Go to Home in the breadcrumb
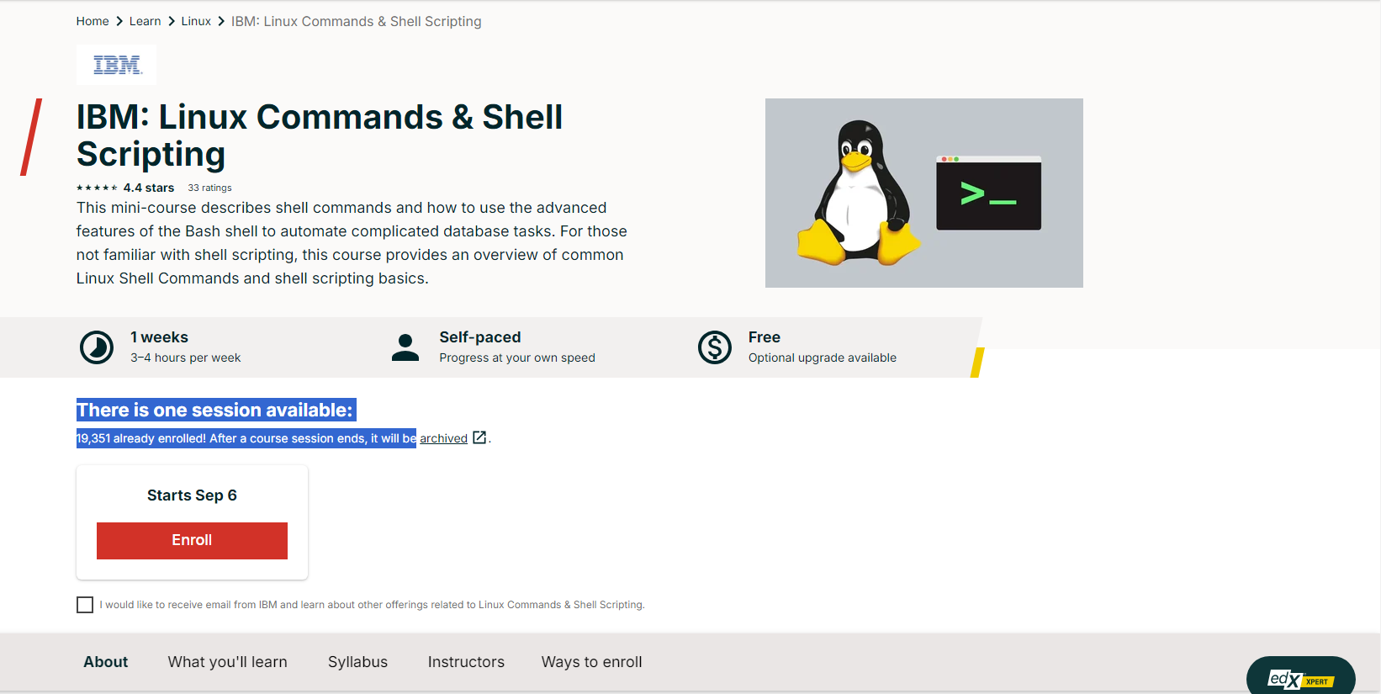The height and width of the screenshot is (694, 1381). pyautogui.click(x=93, y=21)
